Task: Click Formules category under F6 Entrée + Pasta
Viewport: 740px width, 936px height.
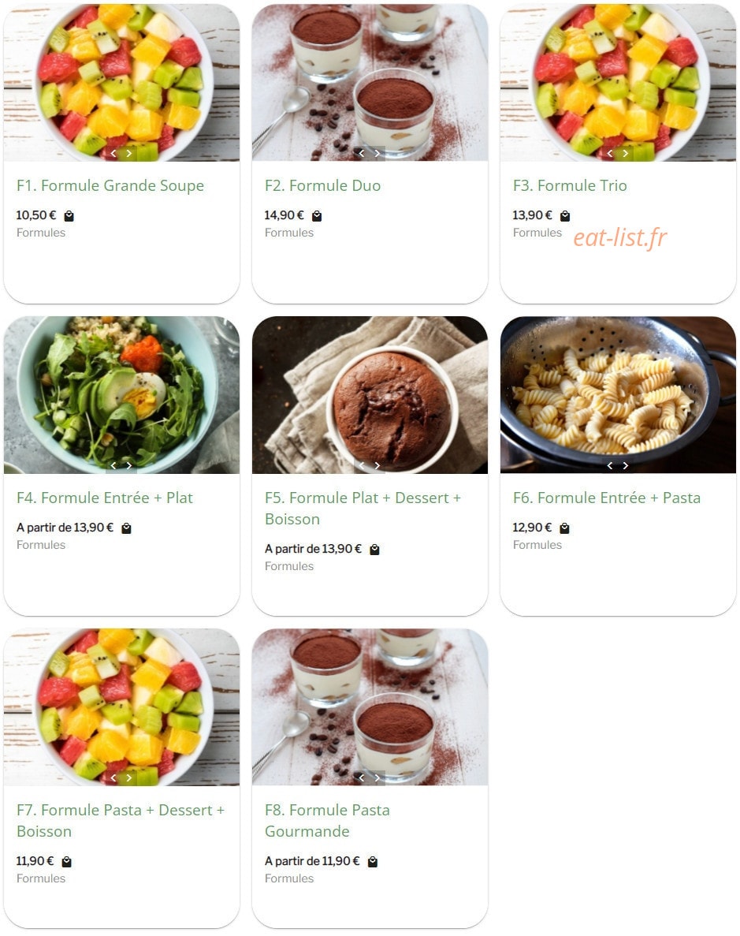Action: [x=537, y=545]
